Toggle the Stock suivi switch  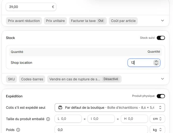[161, 38]
